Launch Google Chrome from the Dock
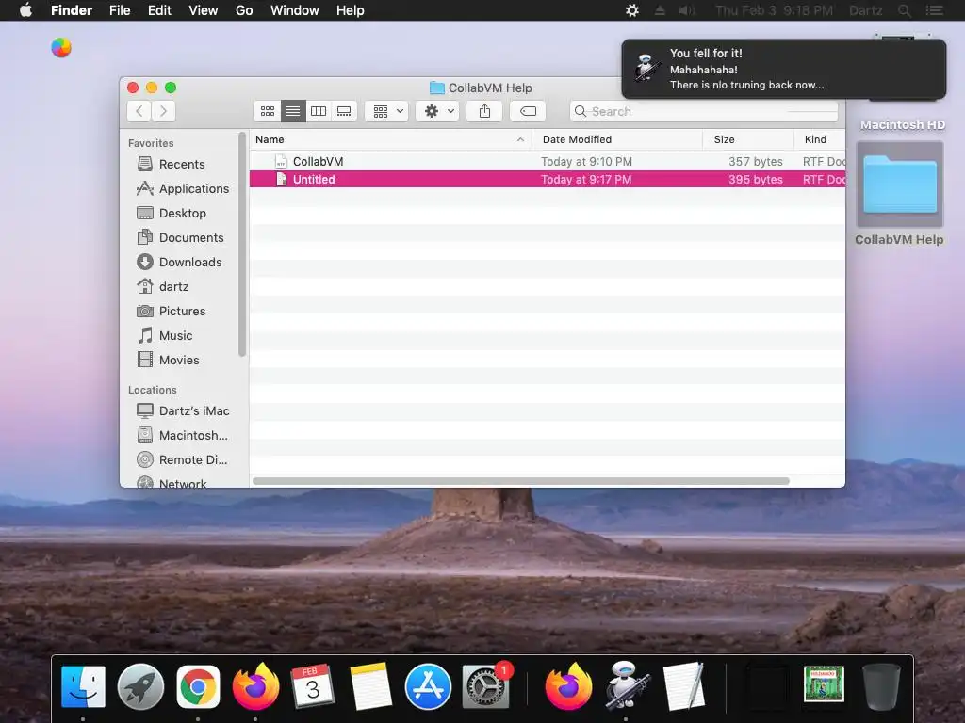Screen dimensions: 965x723 (x=198, y=686)
